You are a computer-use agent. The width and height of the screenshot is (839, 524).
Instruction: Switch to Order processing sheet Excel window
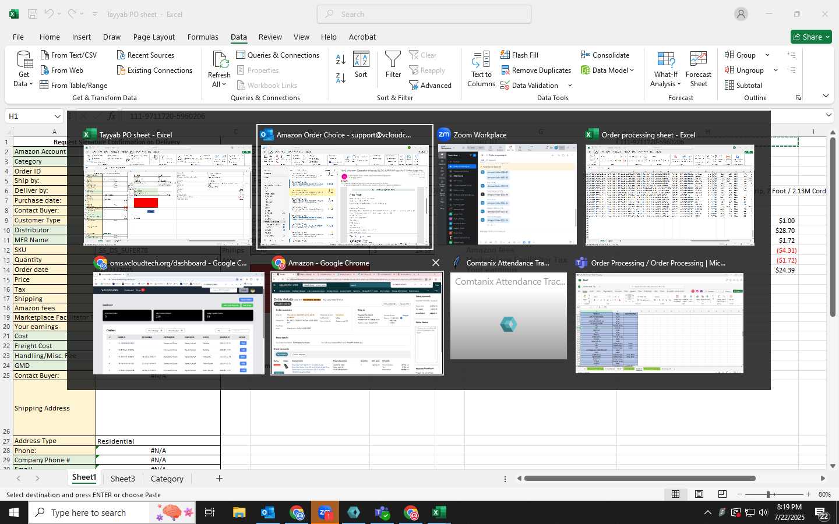[x=669, y=188]
